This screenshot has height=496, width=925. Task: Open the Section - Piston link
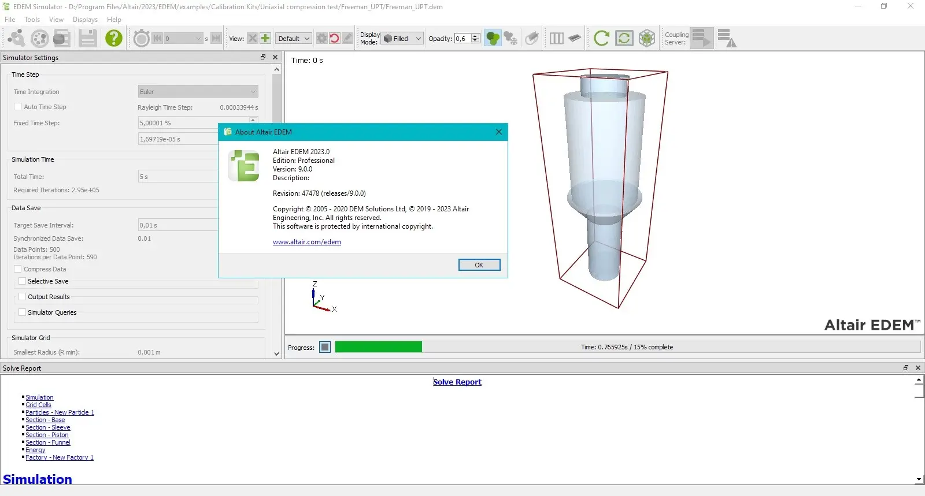click(47, 435)
